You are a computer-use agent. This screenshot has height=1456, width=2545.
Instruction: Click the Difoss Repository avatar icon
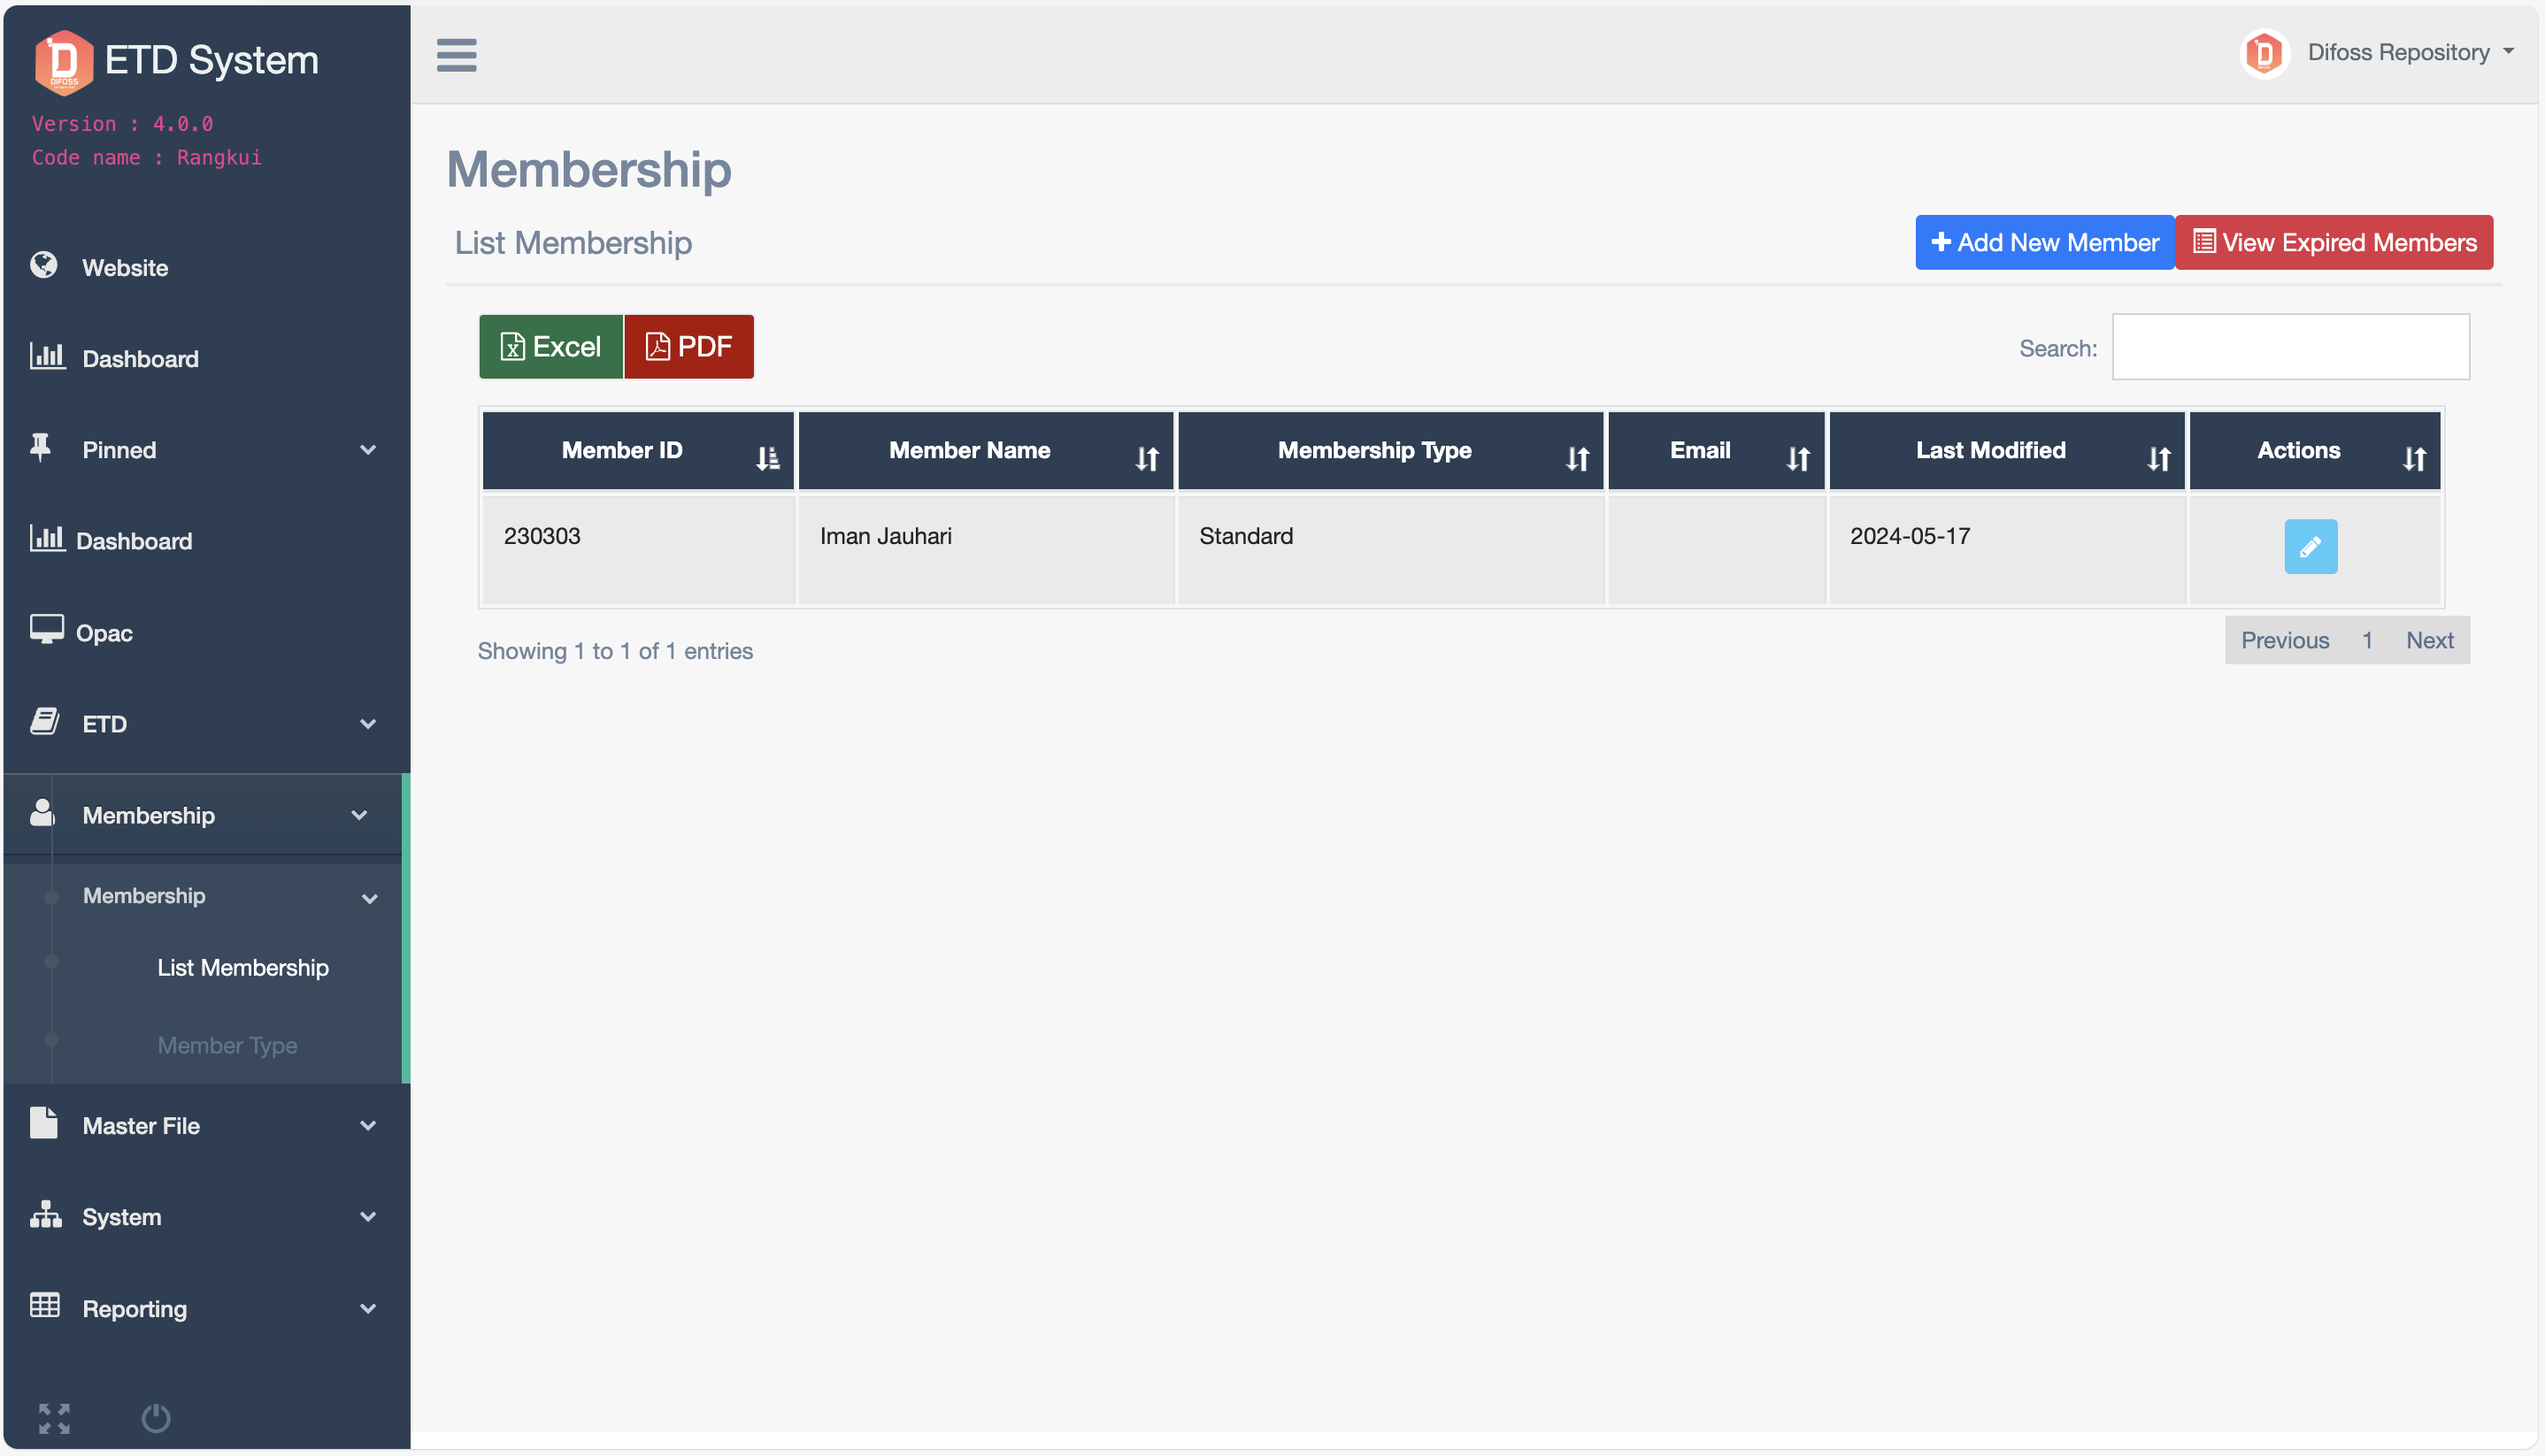[x=2264, y=53]
